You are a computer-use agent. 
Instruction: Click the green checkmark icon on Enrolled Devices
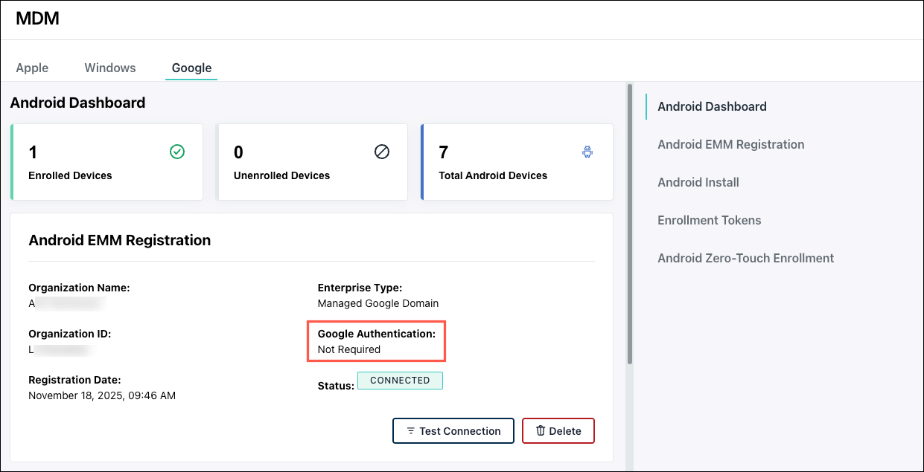pos(177,152)
